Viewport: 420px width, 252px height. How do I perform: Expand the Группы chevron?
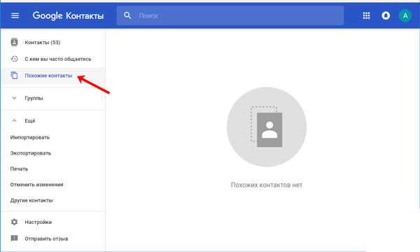pyautogui.click(x=14, y=98)
